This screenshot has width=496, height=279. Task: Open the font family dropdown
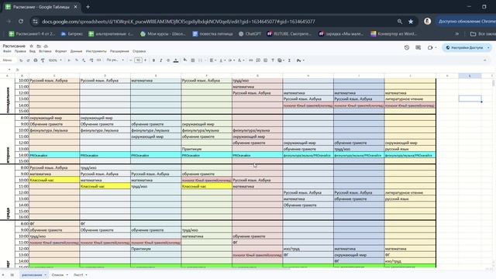click(115, 60)
